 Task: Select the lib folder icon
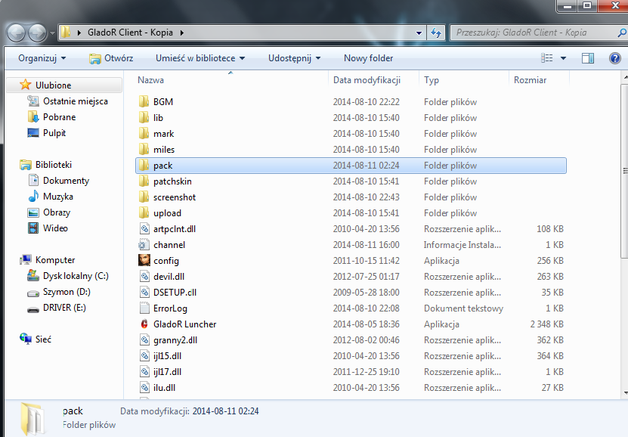point(144,118)
